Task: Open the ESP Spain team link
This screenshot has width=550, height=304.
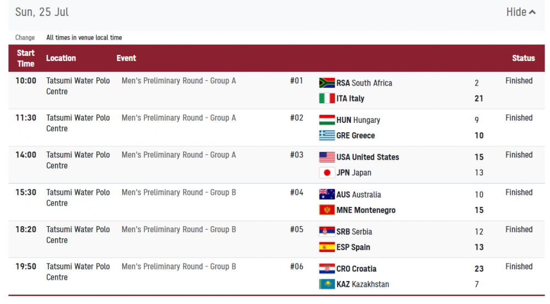Action: (x=353, y=247)
